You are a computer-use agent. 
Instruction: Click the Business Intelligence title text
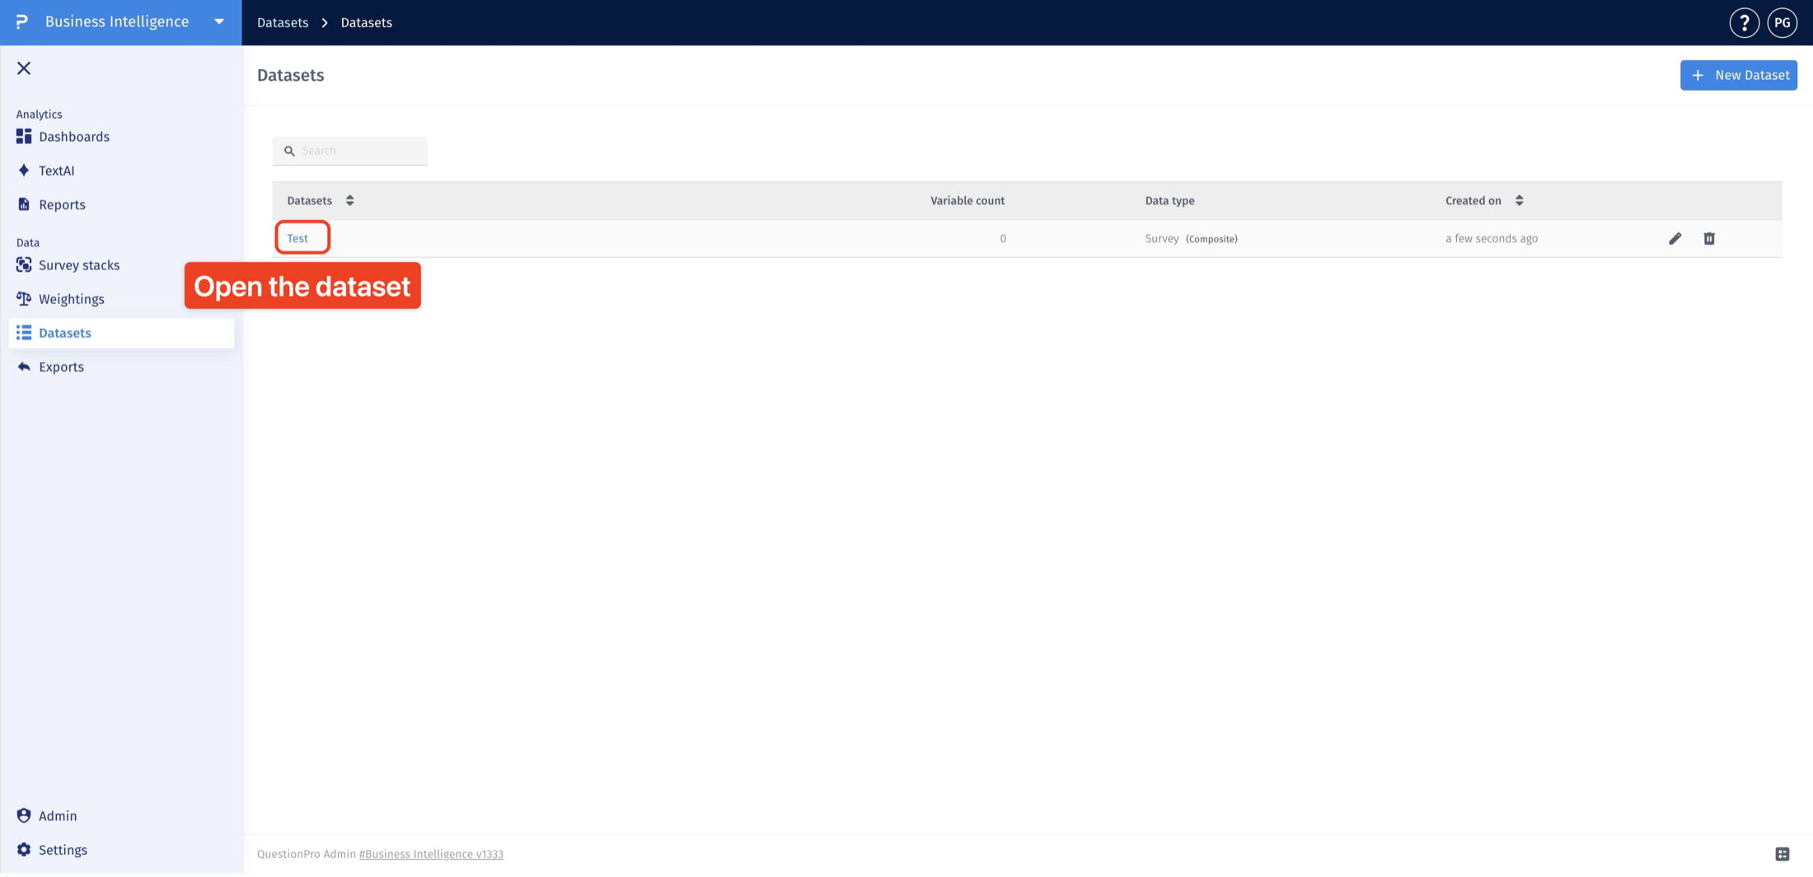coord(117,21)
